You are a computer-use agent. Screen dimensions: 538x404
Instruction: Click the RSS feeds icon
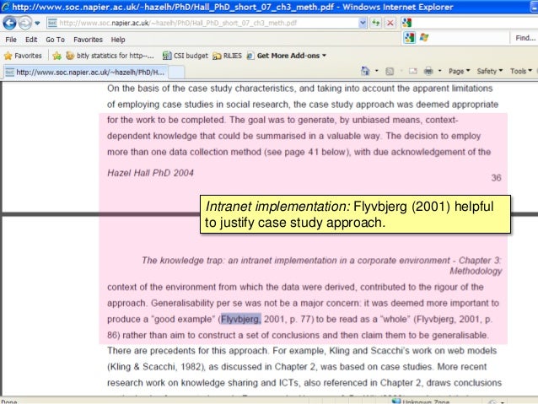tap(390, 71)
